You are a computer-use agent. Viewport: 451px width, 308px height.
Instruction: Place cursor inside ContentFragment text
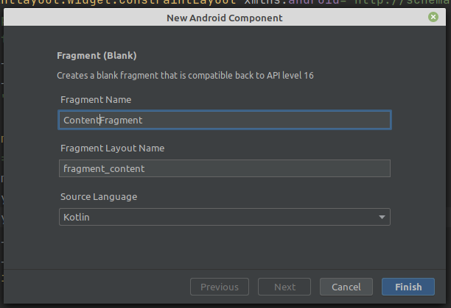[x=103, y=120]
